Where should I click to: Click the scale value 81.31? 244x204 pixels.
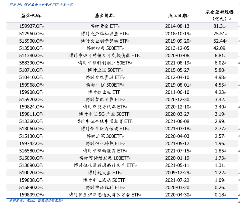[219, 26]
